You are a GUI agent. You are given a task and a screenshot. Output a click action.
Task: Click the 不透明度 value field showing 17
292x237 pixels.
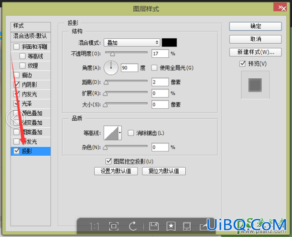160,54
